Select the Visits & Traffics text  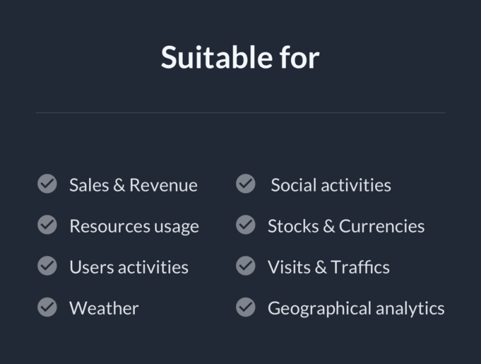328,267
